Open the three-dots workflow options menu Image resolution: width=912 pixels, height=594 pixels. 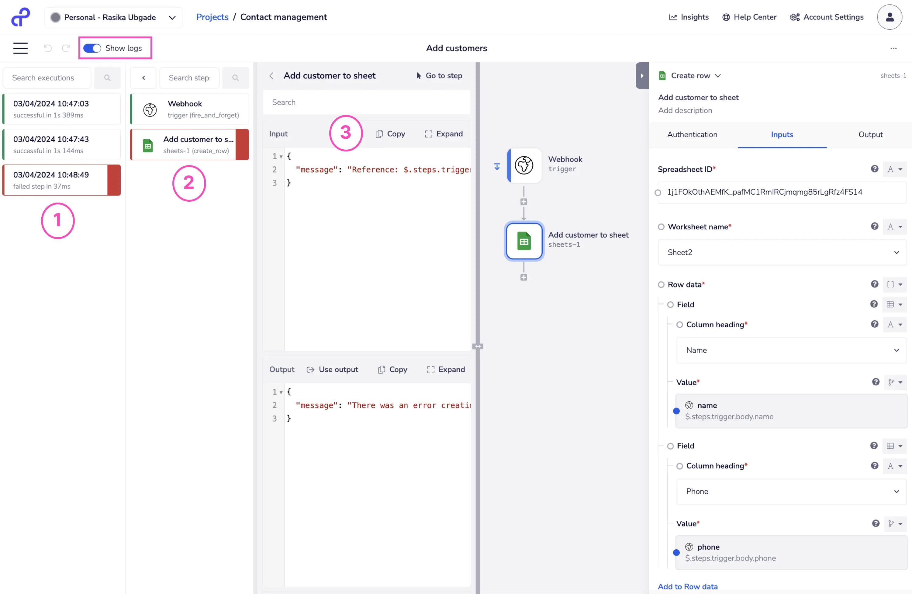point(893,48)
